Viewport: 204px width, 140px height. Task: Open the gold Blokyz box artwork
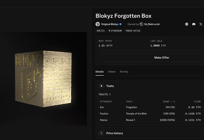click(43, 79)
